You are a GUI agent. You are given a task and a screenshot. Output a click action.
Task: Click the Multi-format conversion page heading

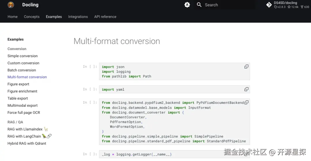tap(117, 41)
